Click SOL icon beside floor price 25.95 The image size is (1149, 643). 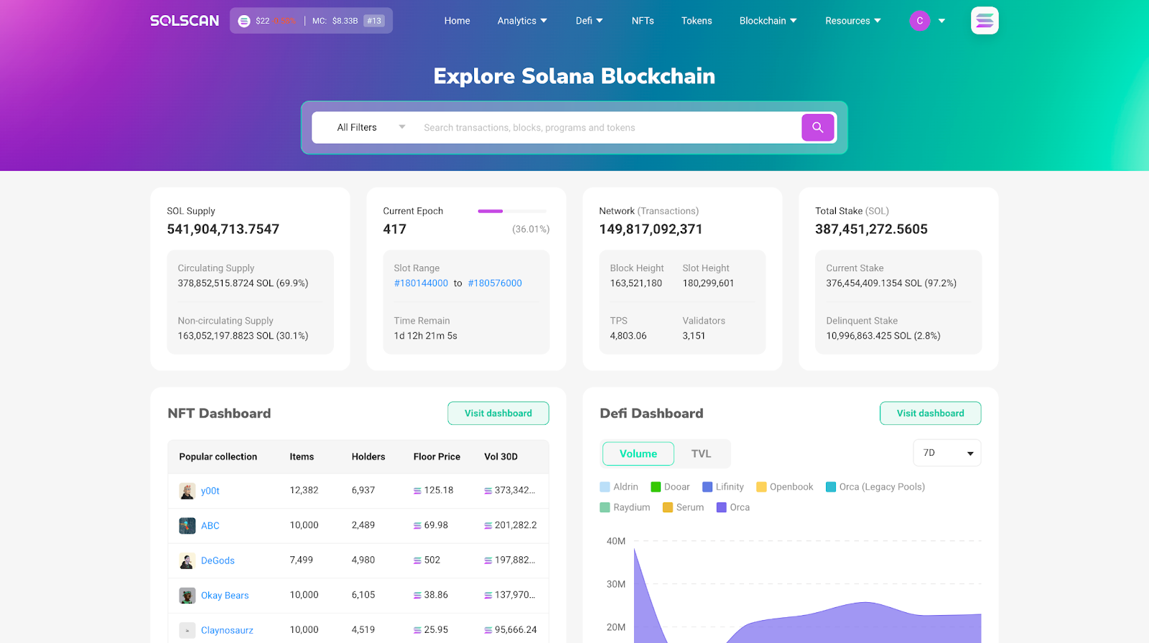pos(417,630)
